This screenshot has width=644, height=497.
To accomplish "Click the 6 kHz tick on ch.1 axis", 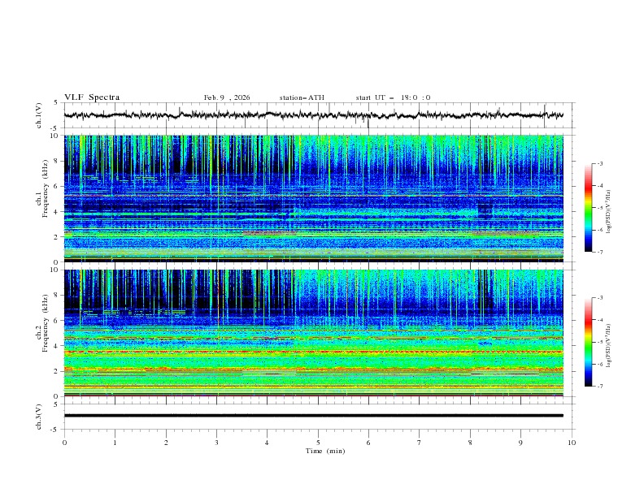I will (57, 186).
